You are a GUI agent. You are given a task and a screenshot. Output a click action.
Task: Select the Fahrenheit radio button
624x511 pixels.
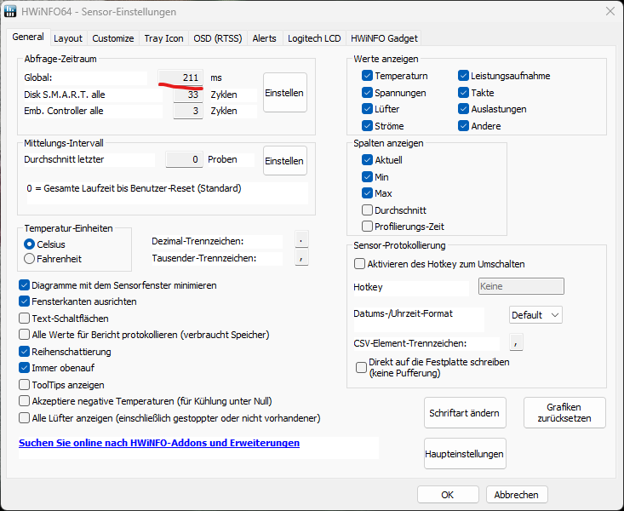click(29, 259)
